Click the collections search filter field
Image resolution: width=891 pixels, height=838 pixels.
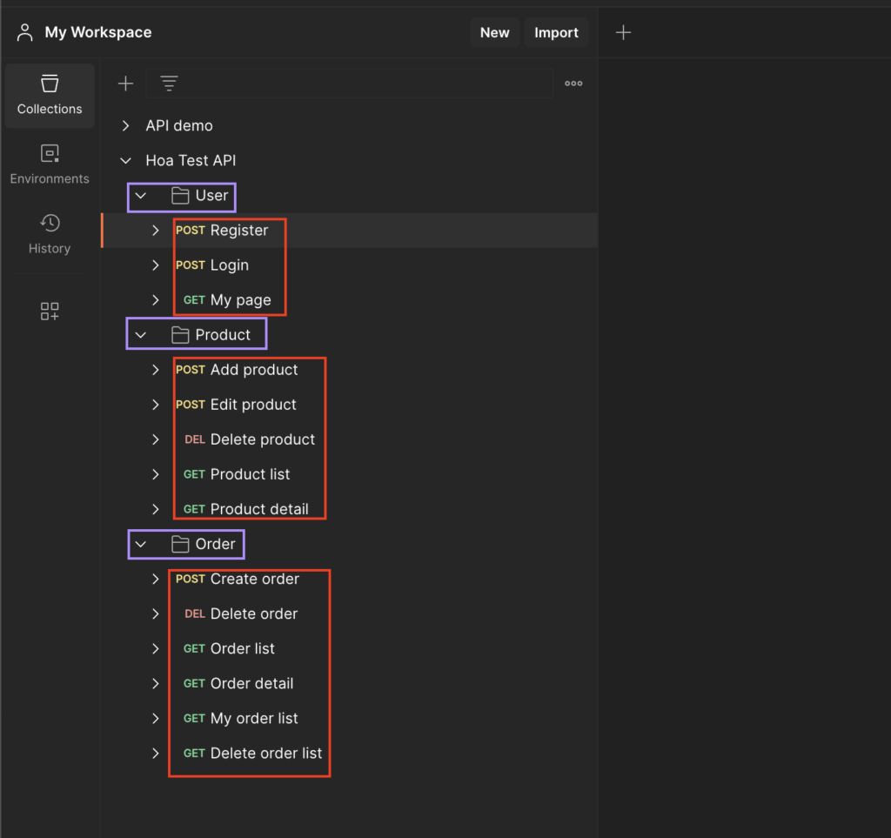[349, 84]
